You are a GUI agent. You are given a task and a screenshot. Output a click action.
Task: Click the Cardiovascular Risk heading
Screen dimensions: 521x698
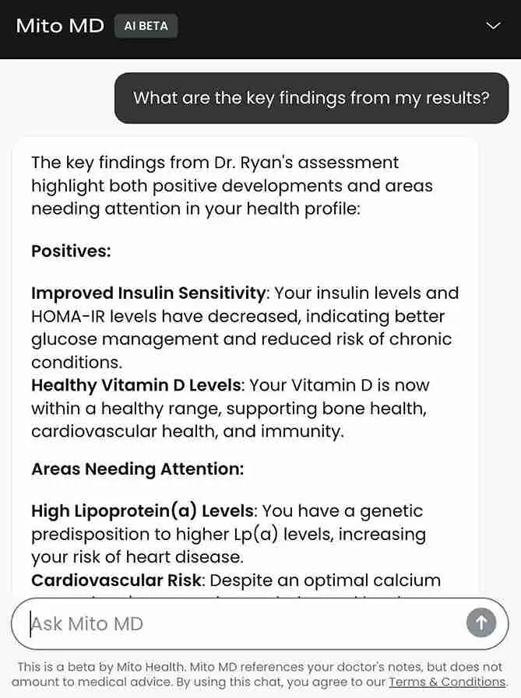pyautogui.click(x=117, y=580)
